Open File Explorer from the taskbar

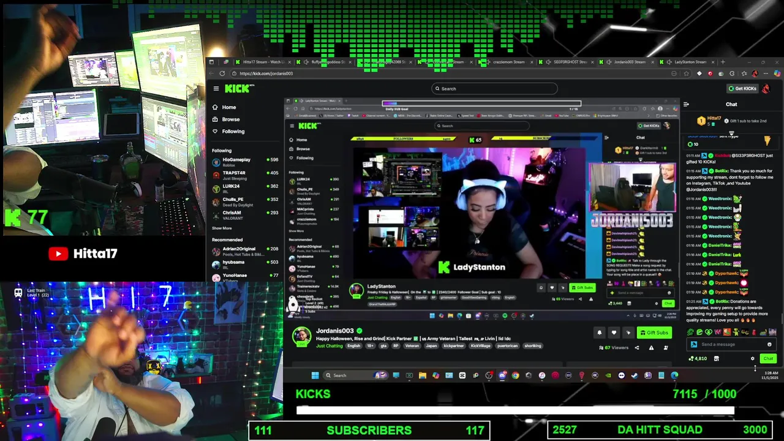(423, 375)
